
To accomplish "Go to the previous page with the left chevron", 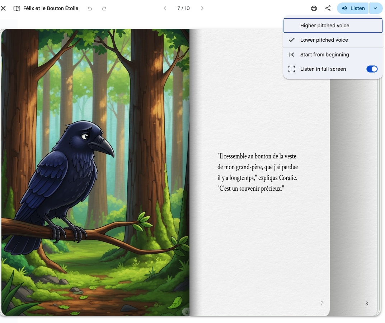I will coord(165,8).
